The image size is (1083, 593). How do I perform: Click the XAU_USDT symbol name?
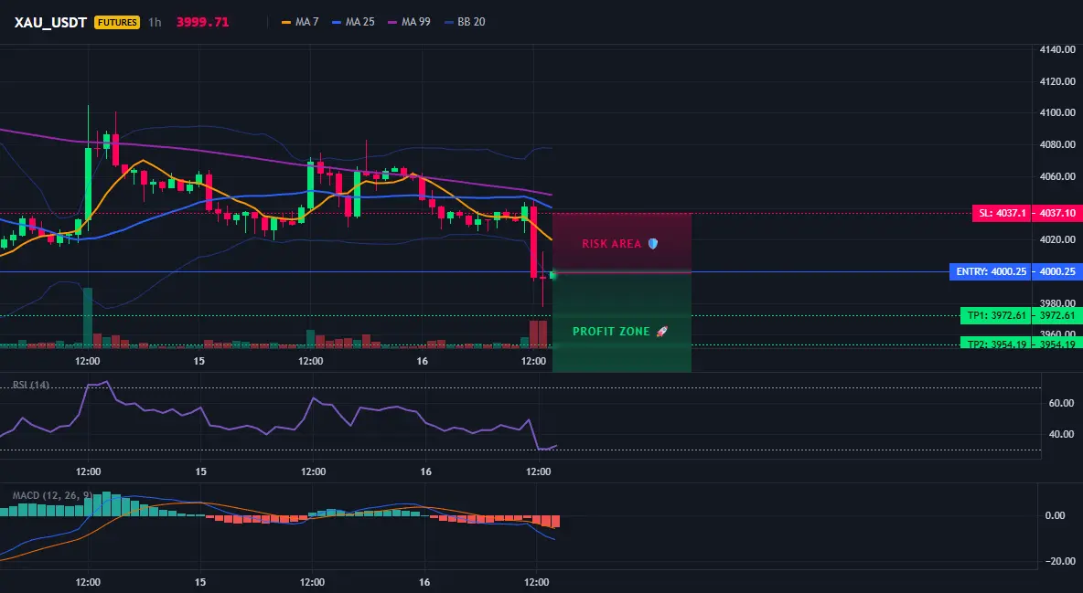point(50,22)
